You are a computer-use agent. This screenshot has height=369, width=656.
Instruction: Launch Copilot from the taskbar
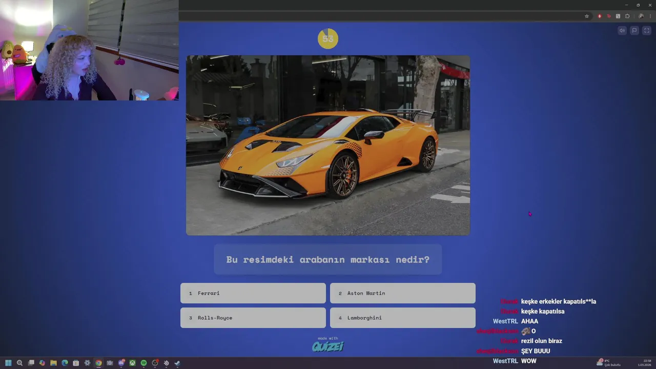42,363
